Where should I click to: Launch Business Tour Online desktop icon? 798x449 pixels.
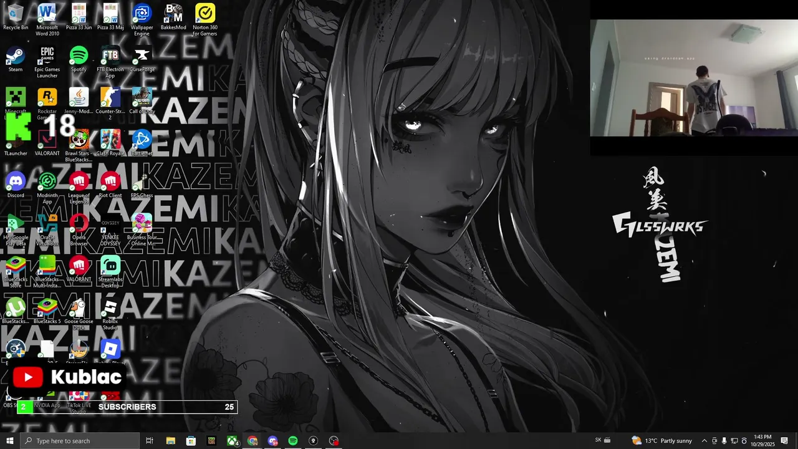tap(142, 229)
